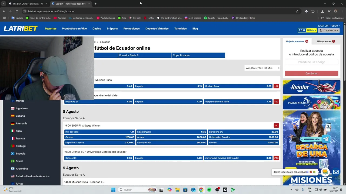The width and height of the screenshot is (346, 194).
Task: Go back with the browser back arrow
Action: [x=4, y=11]
